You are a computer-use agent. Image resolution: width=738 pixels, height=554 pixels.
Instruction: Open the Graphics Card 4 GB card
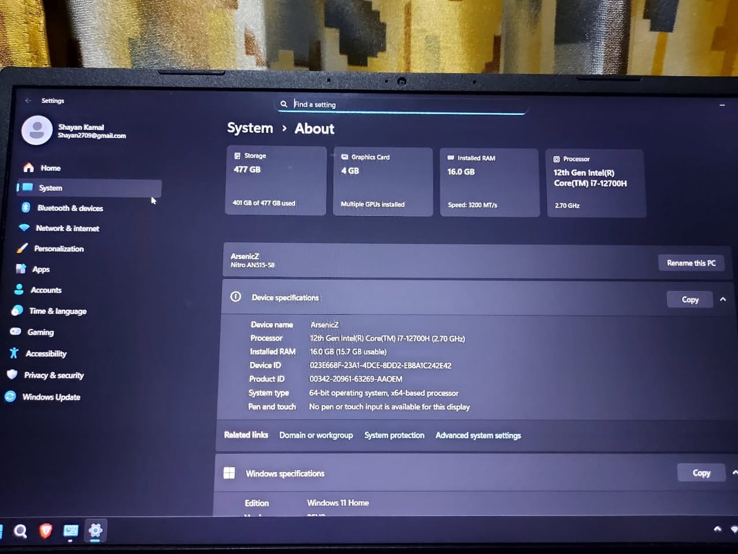click(383, 182)
